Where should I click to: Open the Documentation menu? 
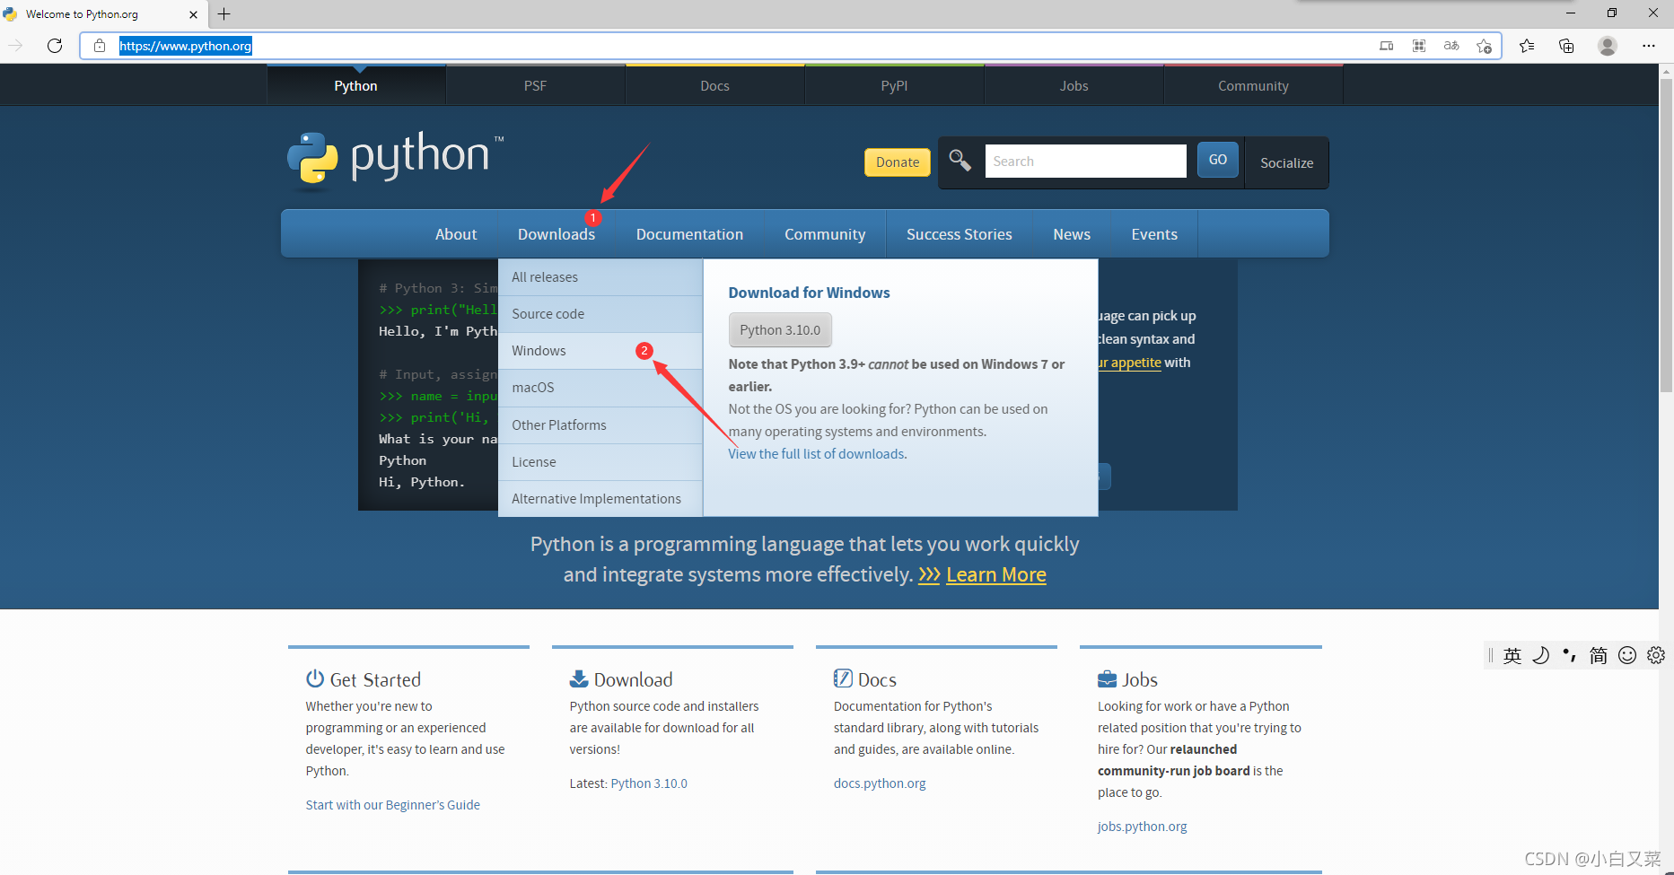pos(690,234)
